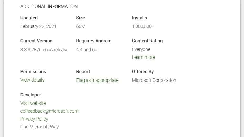This screenshot has width=244, height=137.
Task: Click the Microsoft Corporation offered-by text
Action: point(154,80)
